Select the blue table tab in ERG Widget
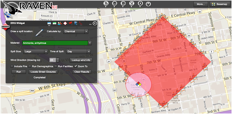This screenshot has width=232, height=114. coord(49,23)
